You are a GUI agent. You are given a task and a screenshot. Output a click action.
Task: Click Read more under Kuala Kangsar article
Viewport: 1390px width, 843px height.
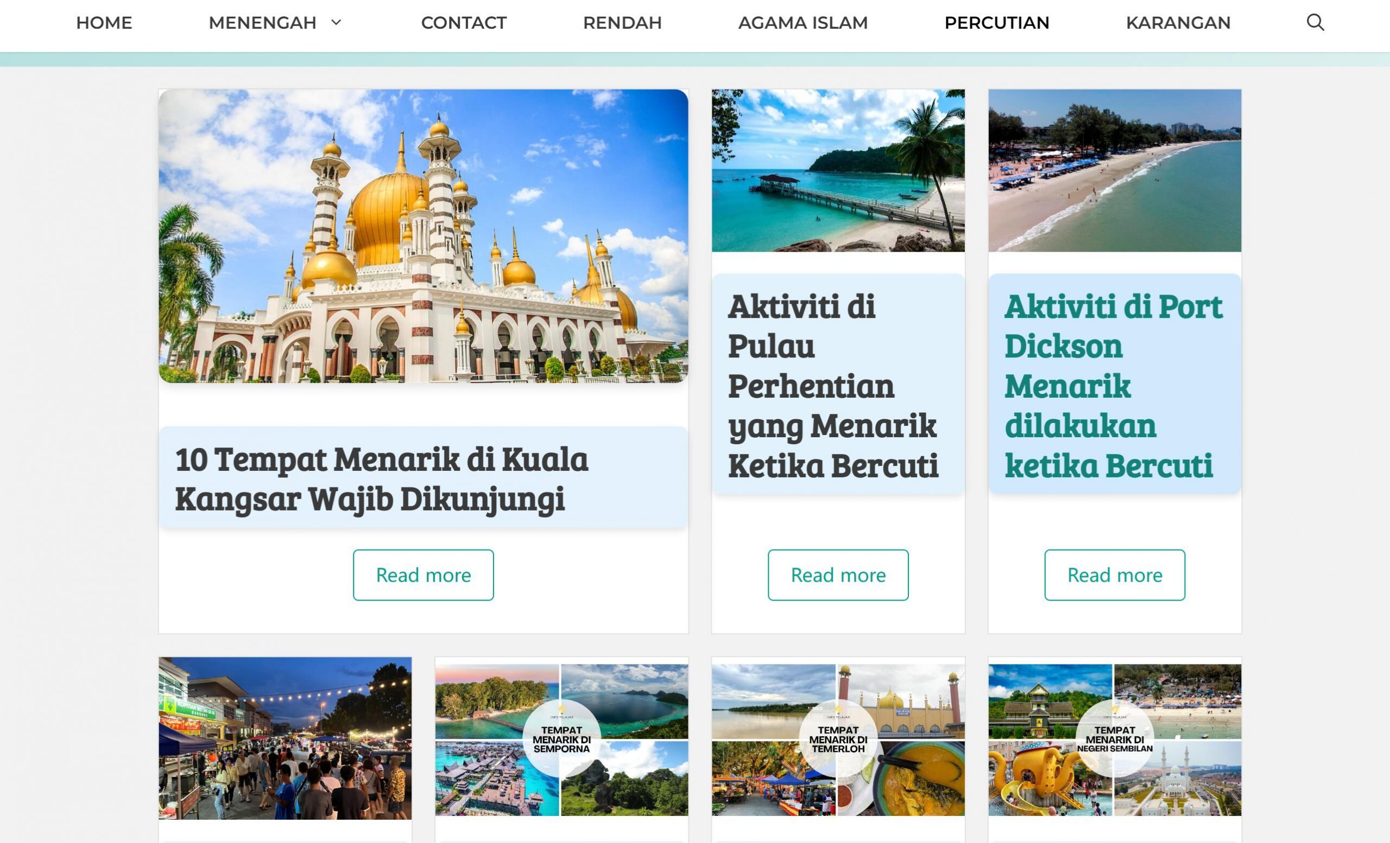[423, 575]
